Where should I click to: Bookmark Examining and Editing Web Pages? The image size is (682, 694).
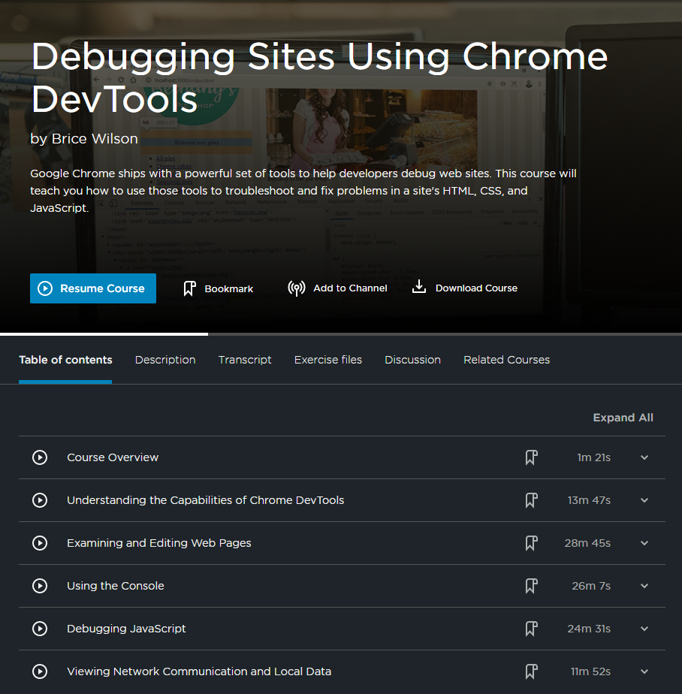point(531,543)
